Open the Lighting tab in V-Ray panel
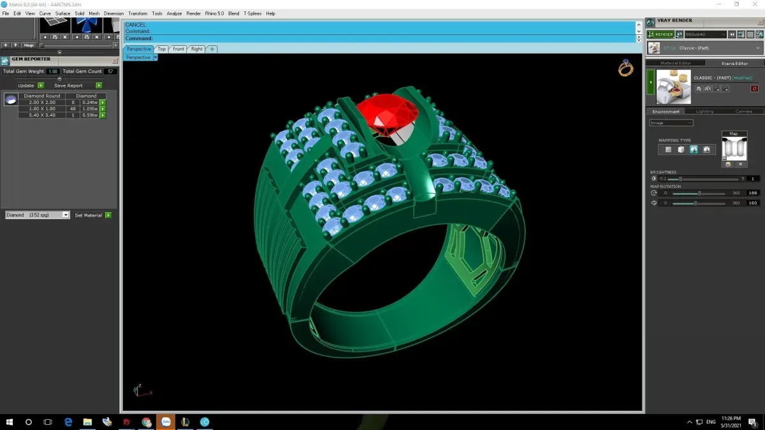This screenshot has height=430, width=765. tap(704, 111)
